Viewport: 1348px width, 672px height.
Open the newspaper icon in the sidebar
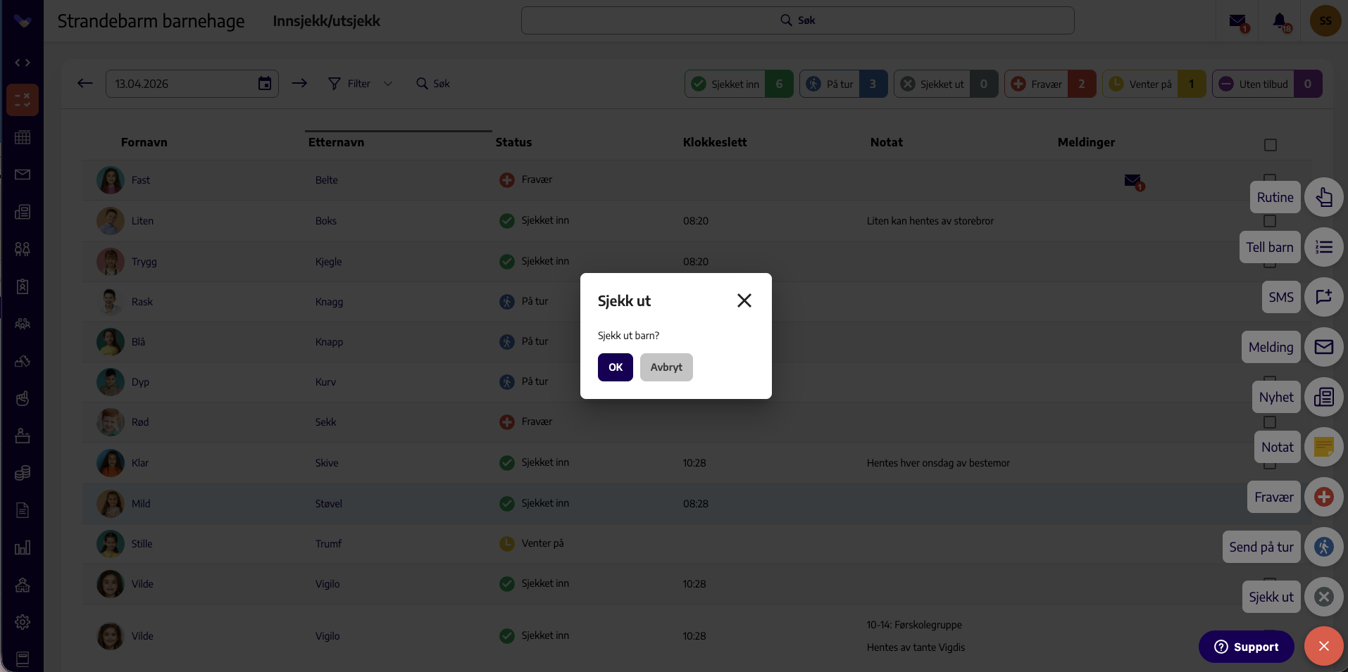(23, 212)
